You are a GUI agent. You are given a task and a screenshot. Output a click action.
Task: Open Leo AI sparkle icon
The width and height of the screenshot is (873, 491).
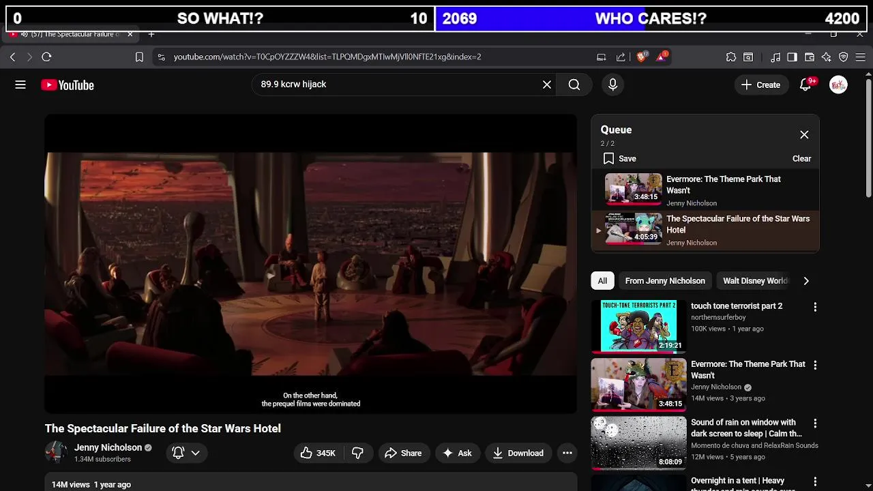coord(827,57)
